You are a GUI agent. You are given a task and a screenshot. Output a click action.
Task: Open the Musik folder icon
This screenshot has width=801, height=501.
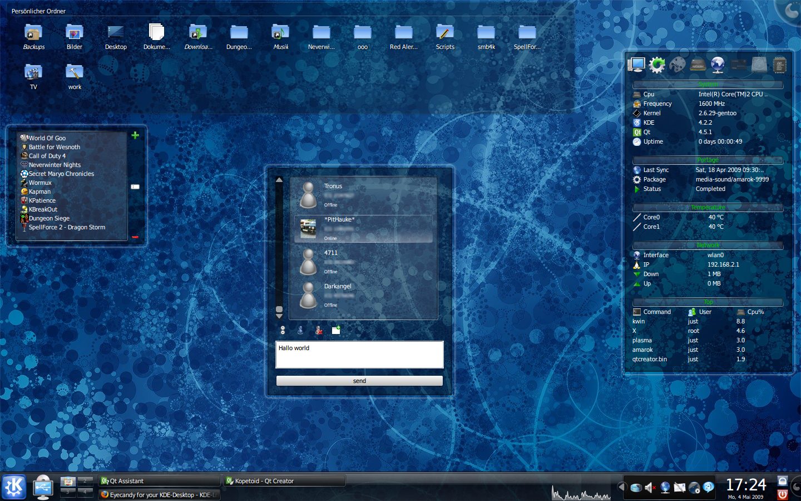(x=280, y=33)
